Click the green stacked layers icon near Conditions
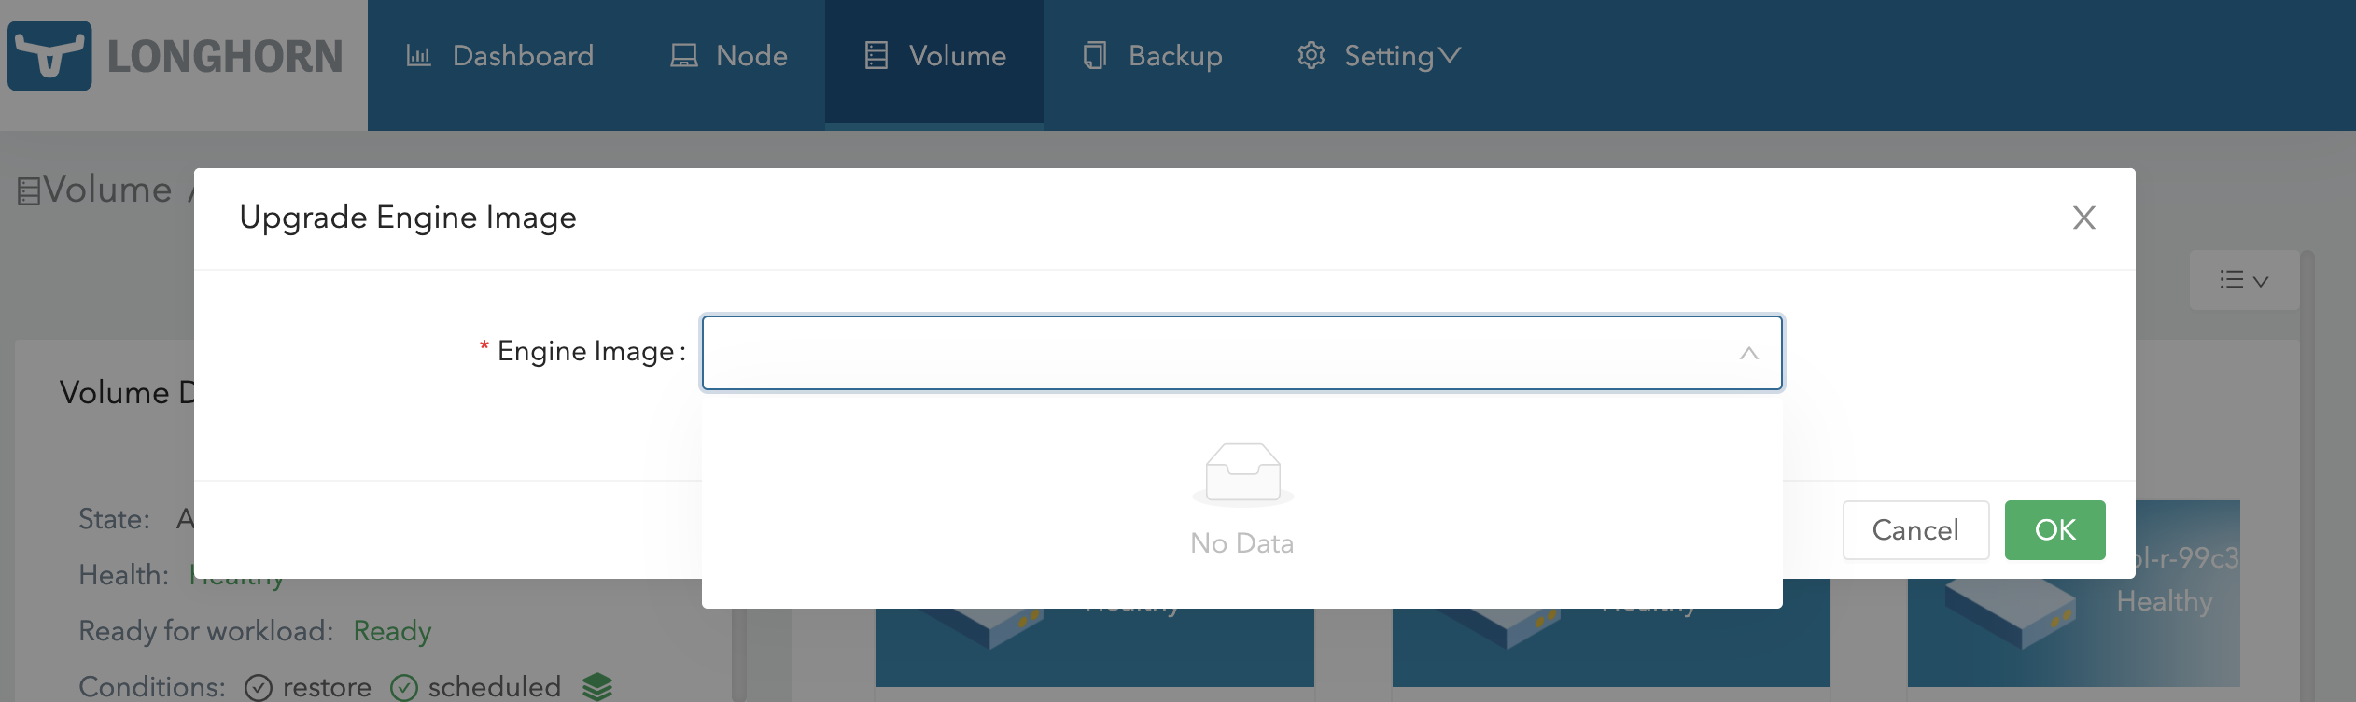This screenshot has height=702, width=2356. 596,686
